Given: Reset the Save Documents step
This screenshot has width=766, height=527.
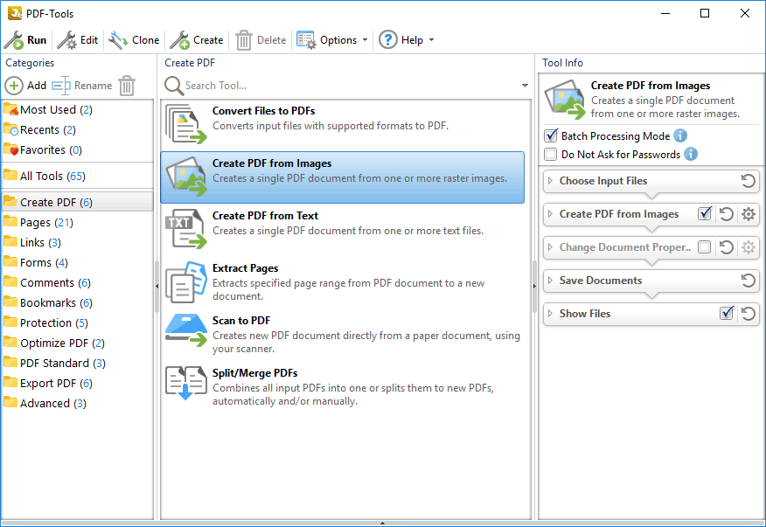Looking at the screenshot, I should pyautogui.click(x=748, y=281).
